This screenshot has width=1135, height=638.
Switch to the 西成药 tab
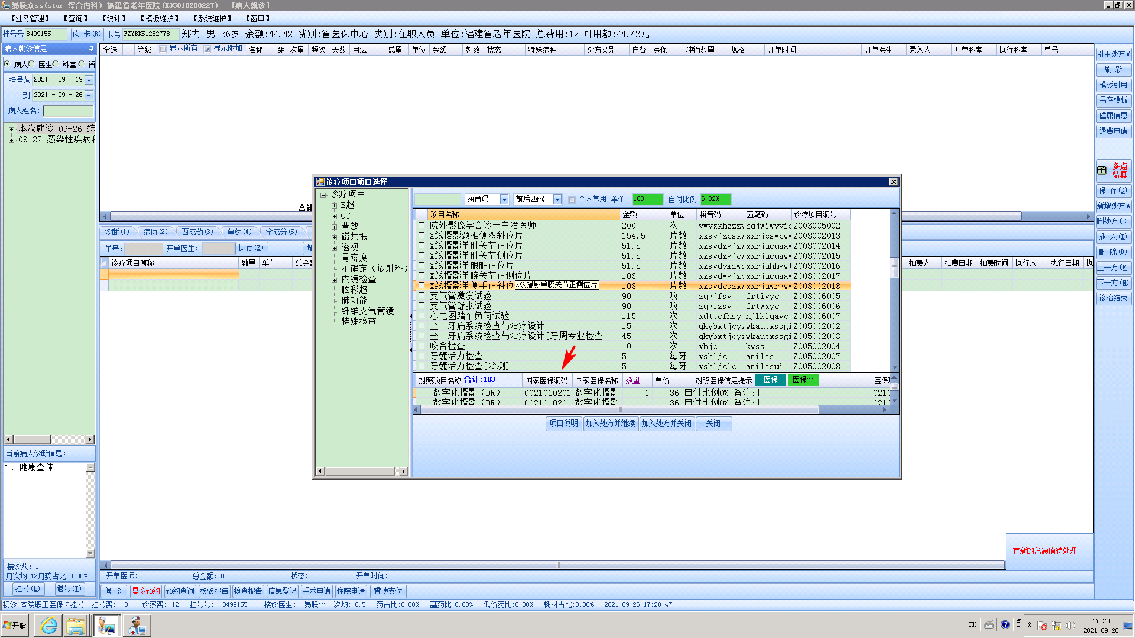tap(196, 232)
